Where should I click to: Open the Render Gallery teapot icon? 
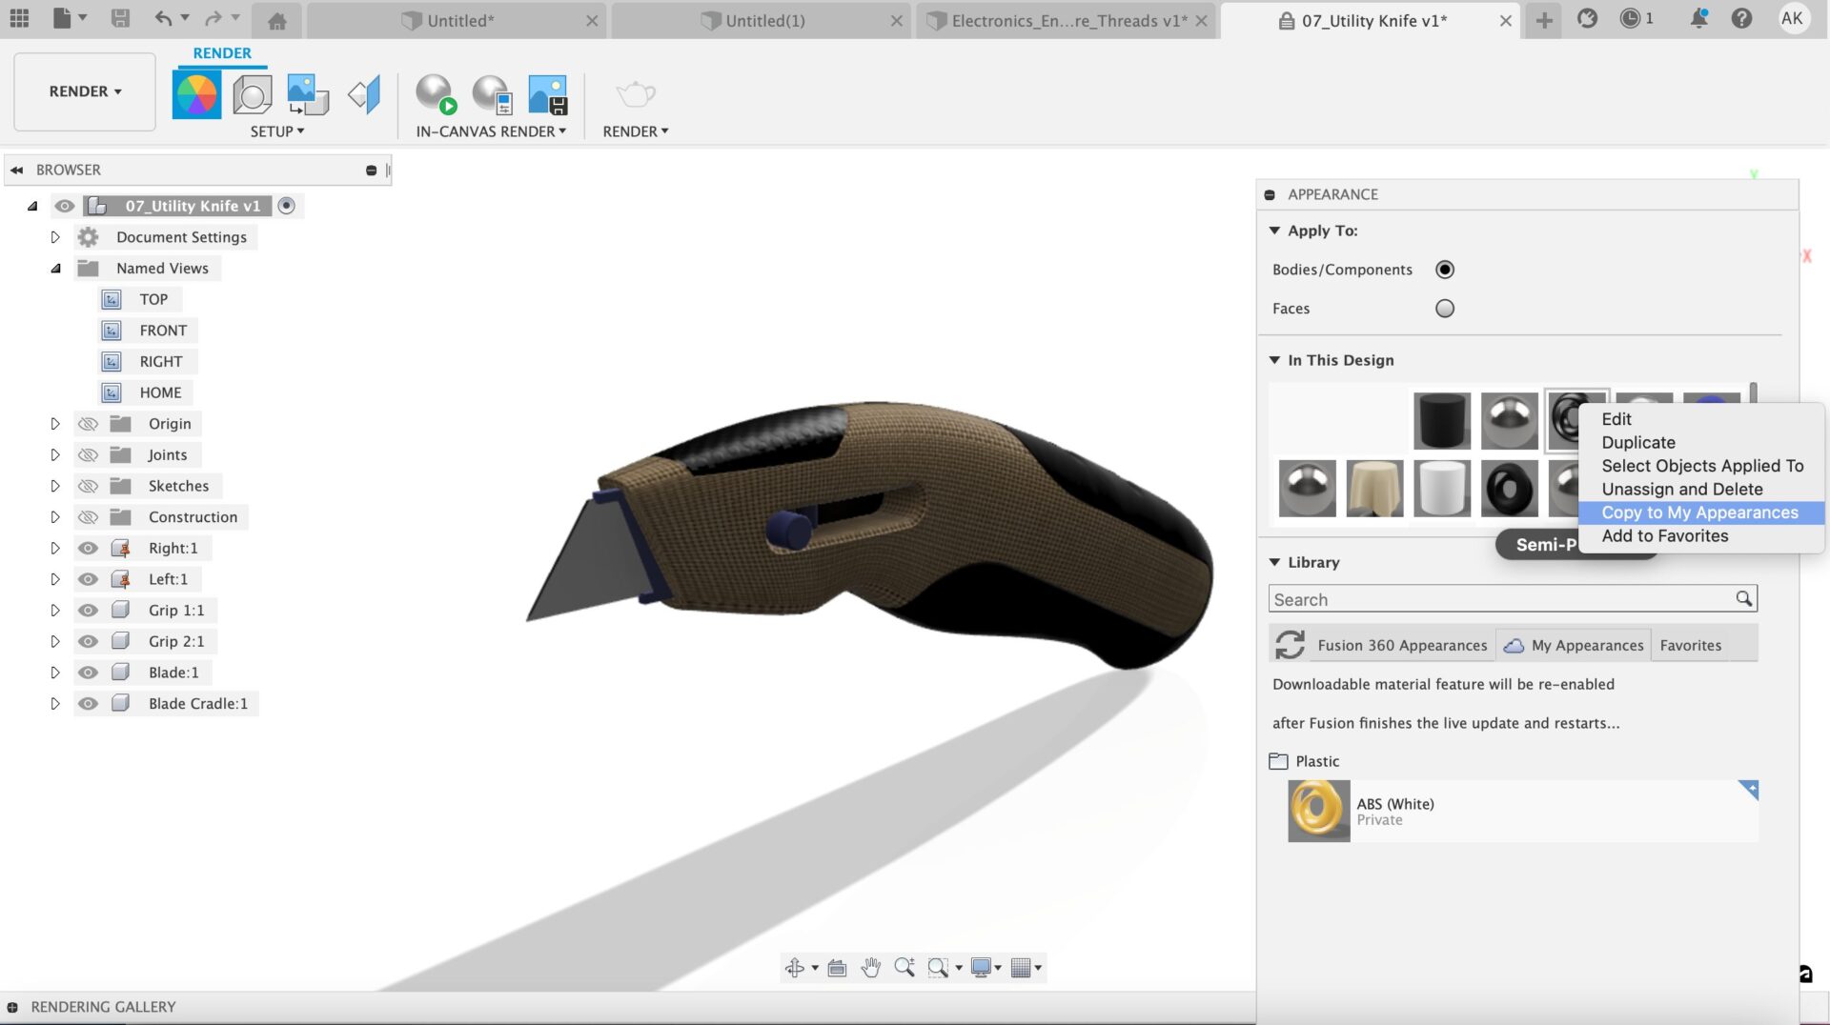(635, 93)
